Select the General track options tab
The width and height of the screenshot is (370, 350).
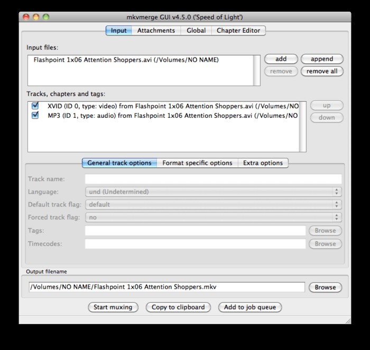coord(119,163)
